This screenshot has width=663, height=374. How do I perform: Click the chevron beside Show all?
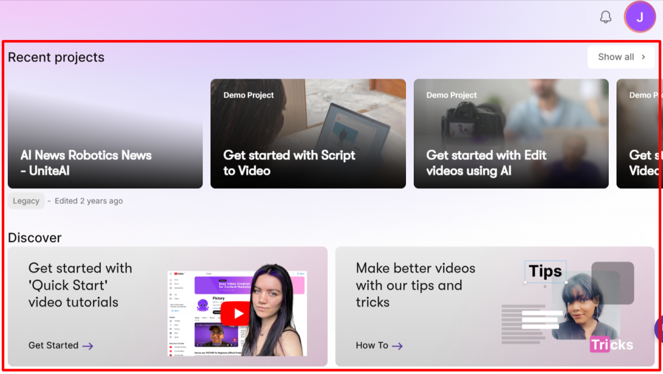point(643,57)
